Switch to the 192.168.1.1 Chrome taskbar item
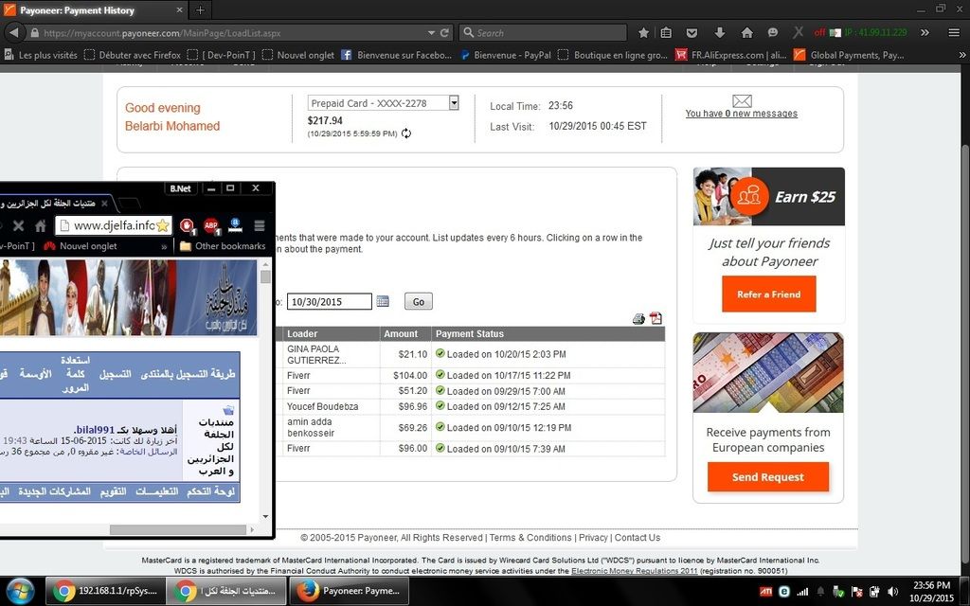 pos(106,591)
